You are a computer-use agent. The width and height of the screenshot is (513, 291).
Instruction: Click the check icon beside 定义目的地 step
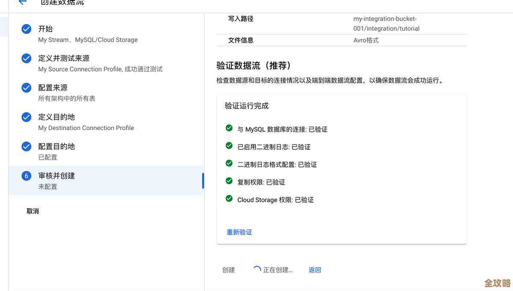(26, 116)
